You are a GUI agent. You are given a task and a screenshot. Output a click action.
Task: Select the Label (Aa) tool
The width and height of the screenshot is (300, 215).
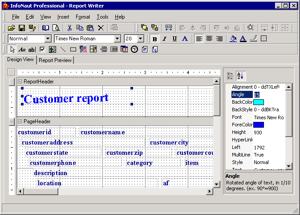[22, 50]
